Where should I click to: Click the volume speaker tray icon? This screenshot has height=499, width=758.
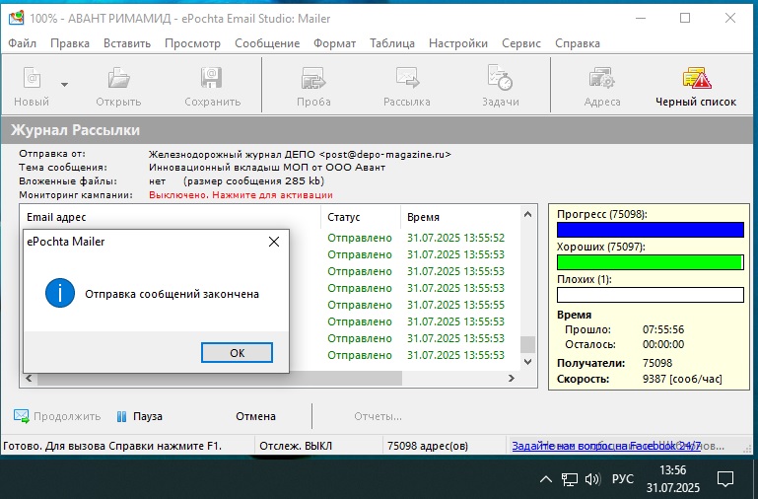tap(592, 479)
